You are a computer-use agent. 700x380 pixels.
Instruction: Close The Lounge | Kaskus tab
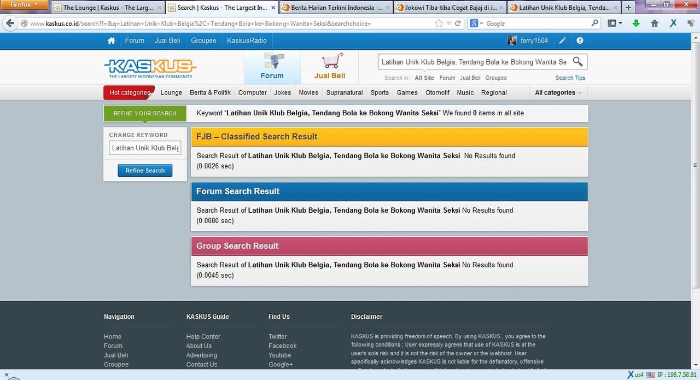[x=160, y=8]
